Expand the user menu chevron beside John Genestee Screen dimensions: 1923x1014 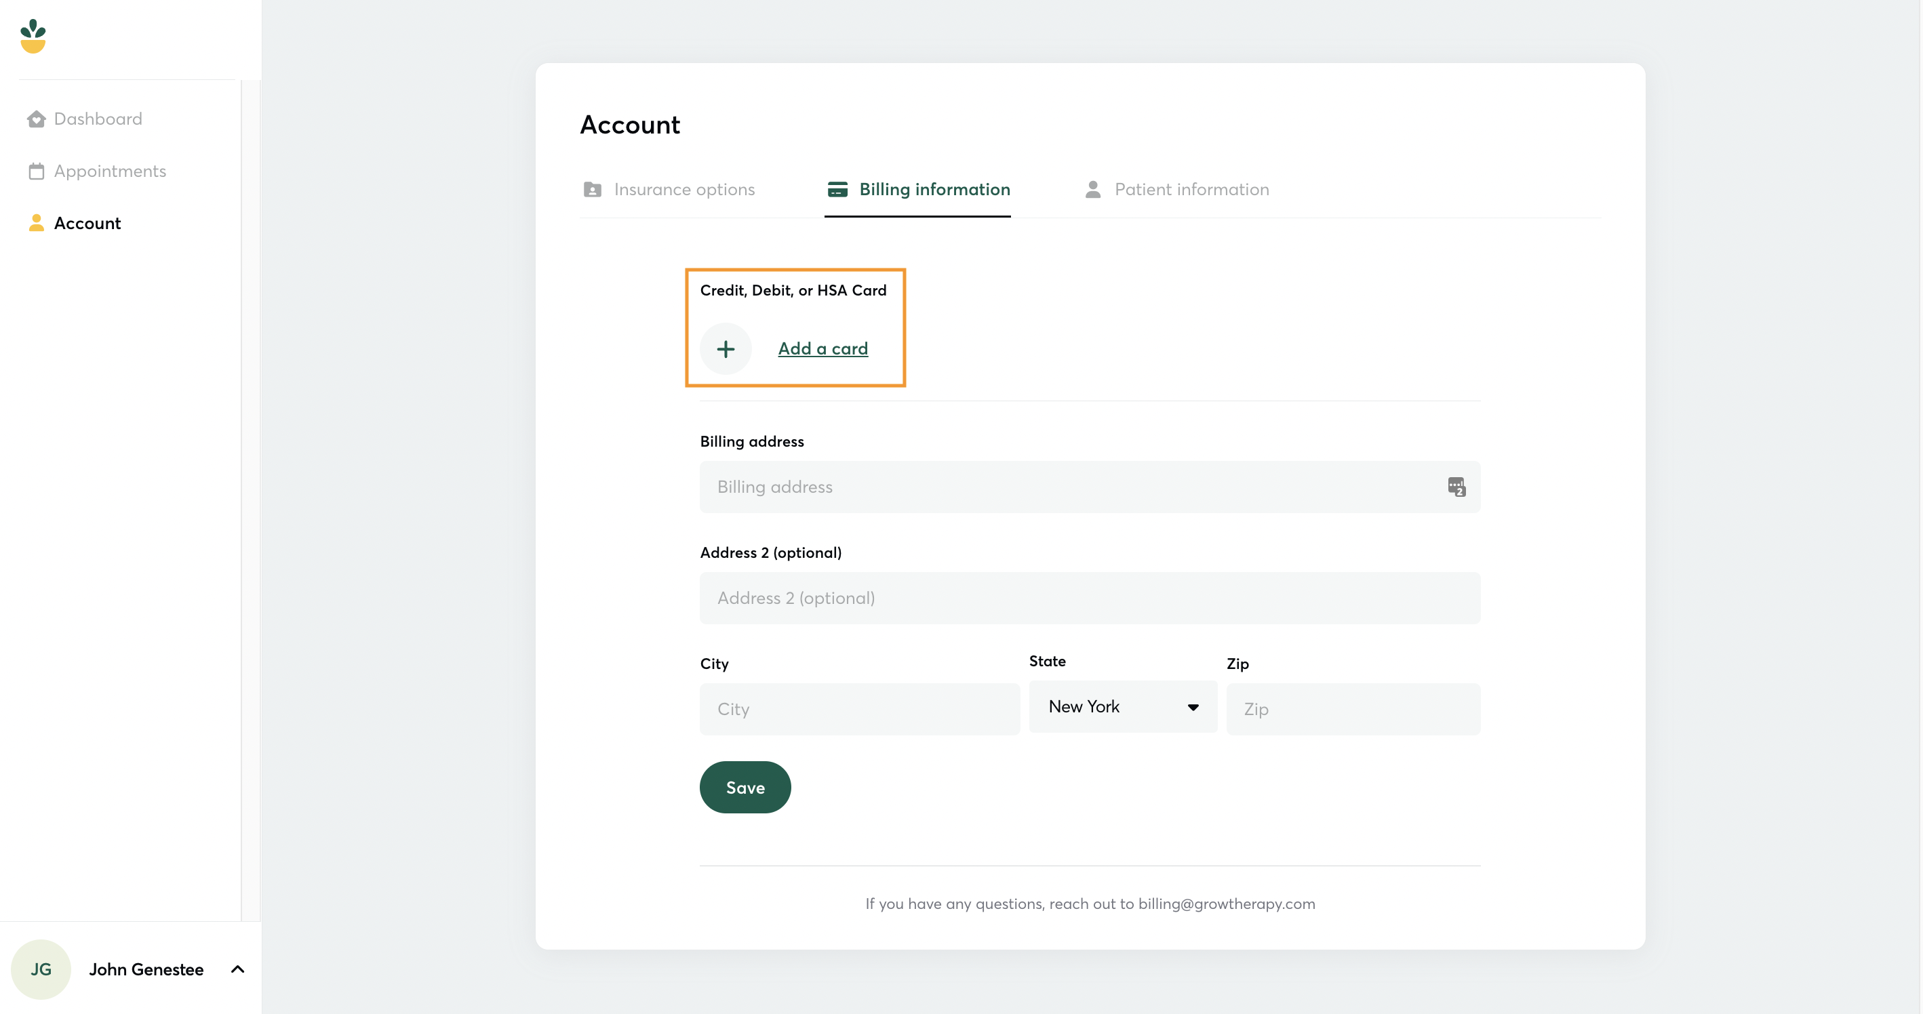(x=237, y=969)
